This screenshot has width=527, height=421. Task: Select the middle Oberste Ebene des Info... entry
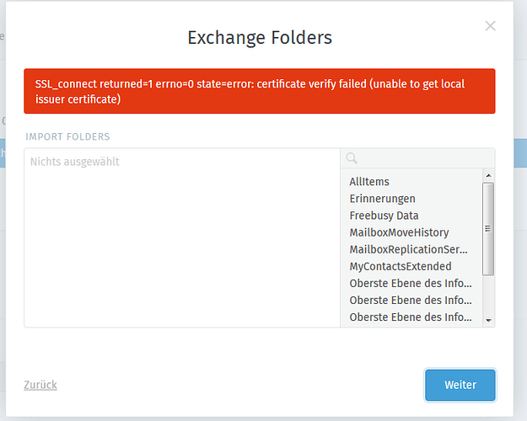[x=411, y=300]
